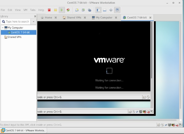Click the yellow Suspend VM toolbar button

point(55,10)
